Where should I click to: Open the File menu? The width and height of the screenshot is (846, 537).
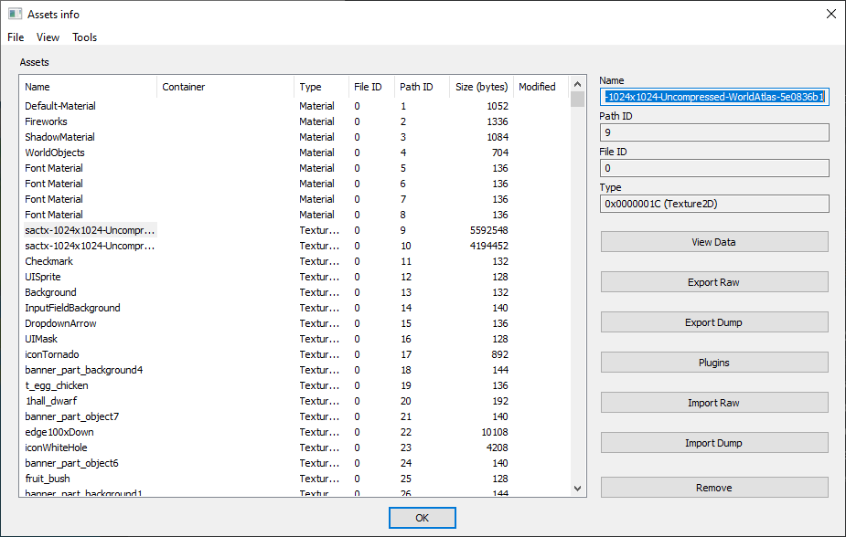(x=16, y=37)
